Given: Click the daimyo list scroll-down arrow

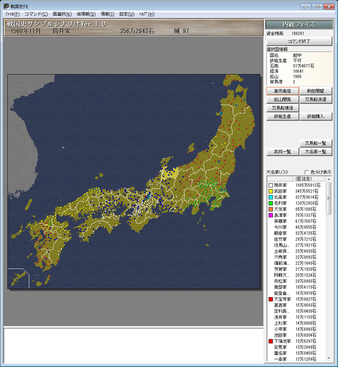Looking at the screenshot, I should coord(329,358).
